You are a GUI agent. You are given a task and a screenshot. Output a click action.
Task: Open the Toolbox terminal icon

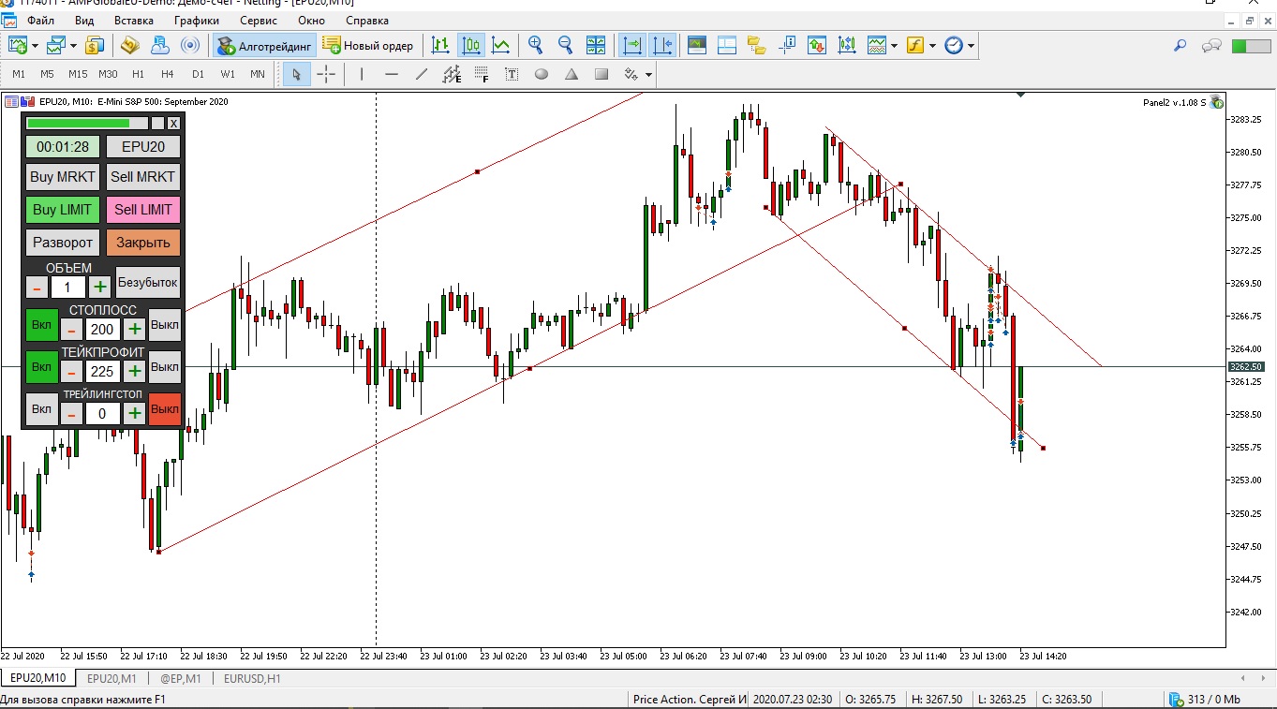pos(817,44)
